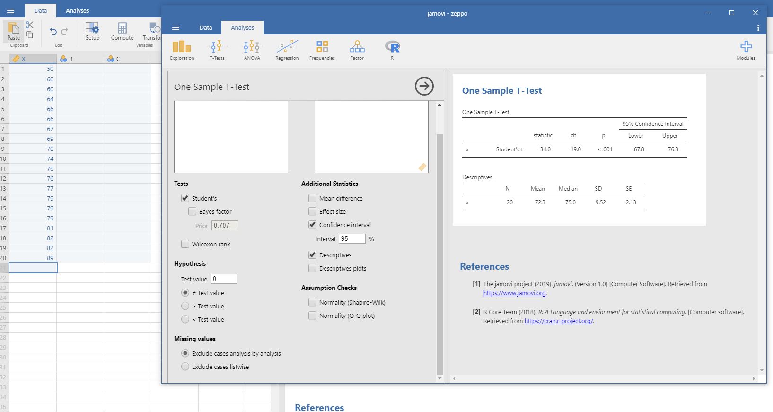Screen dimensions: 773x412
Task: Click the results horizontal scrollbar right arrow
Action: tap(754, 378)
